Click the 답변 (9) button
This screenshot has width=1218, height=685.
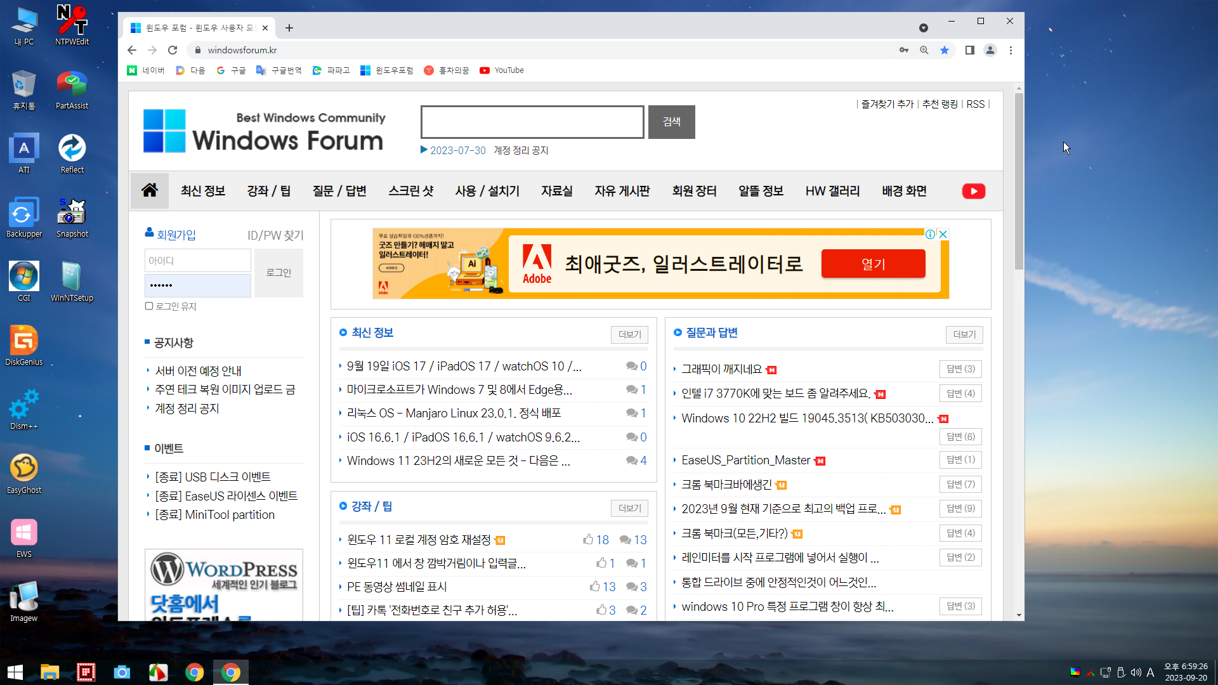pos(961,509)
